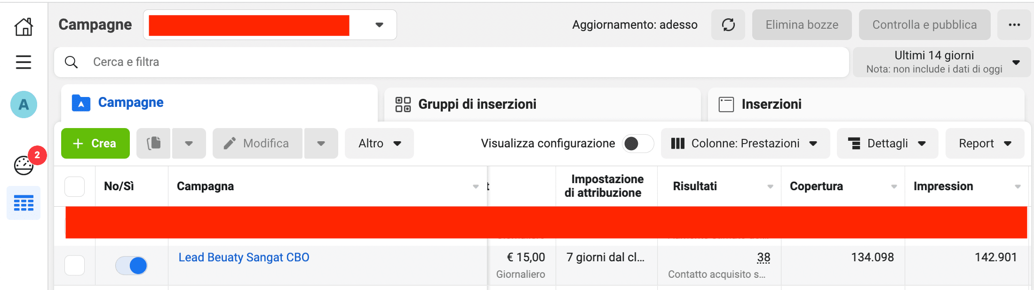Turn off Lead Beuaty Sangat CBO campaign
This screenshot has width=1034, height=290.
(131, 266)
